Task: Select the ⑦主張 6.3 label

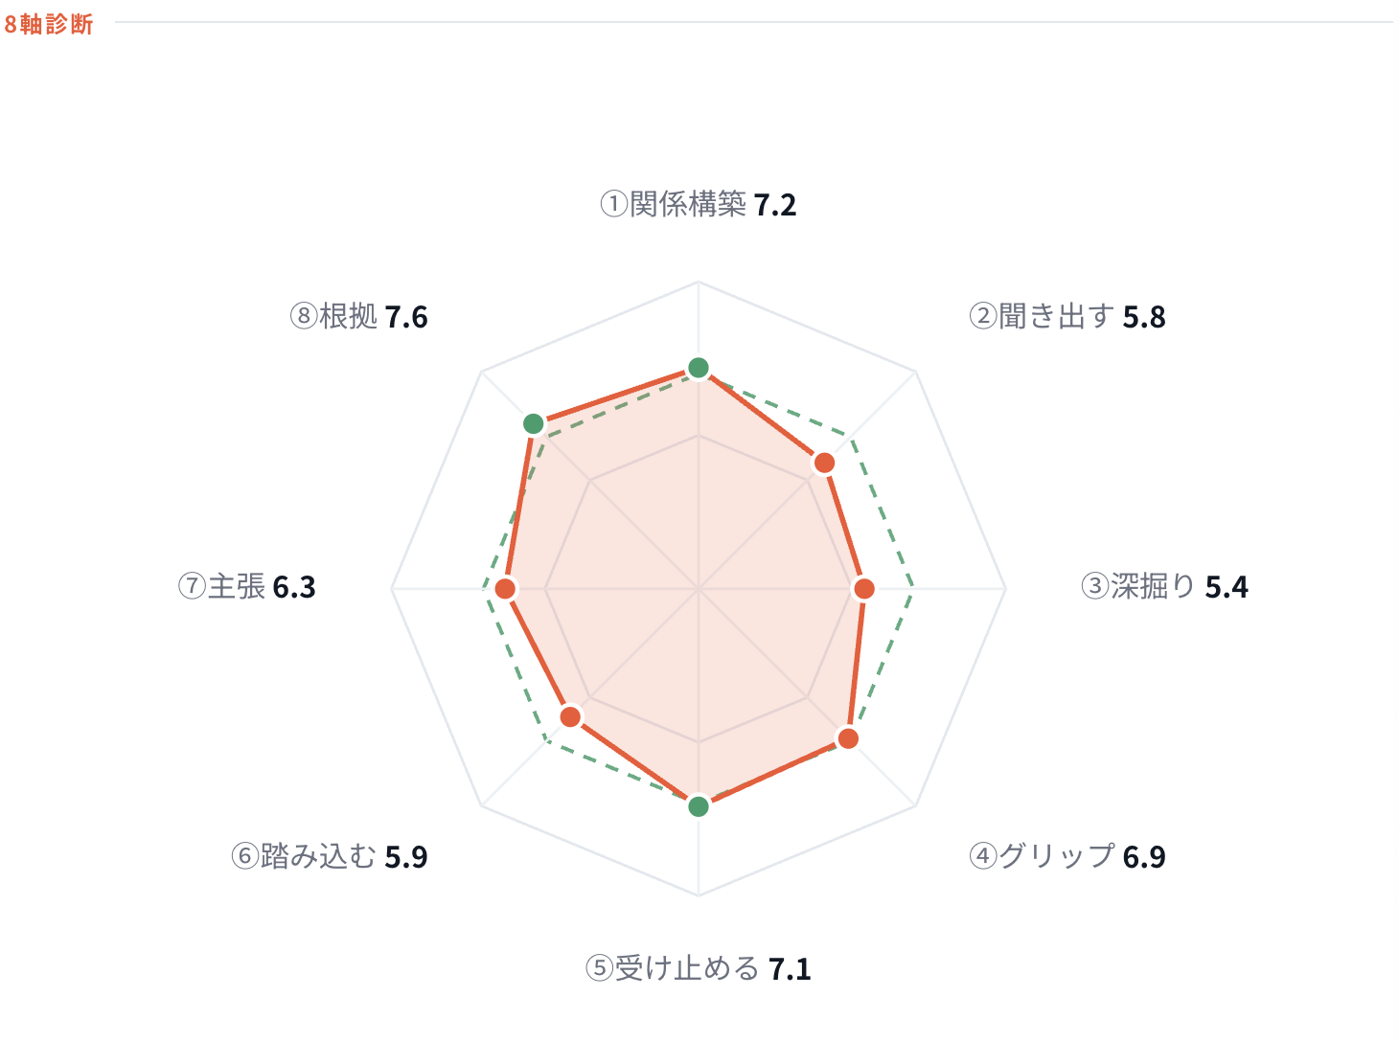Action: [247, 586]
